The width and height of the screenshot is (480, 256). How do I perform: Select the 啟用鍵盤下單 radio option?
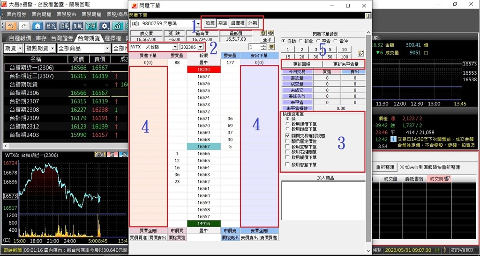(x=301, y=129)
